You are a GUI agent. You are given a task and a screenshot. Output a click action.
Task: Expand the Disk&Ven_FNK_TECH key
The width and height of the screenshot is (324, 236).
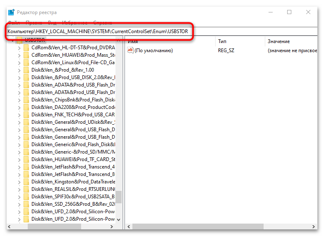click(x=19, y=115)
